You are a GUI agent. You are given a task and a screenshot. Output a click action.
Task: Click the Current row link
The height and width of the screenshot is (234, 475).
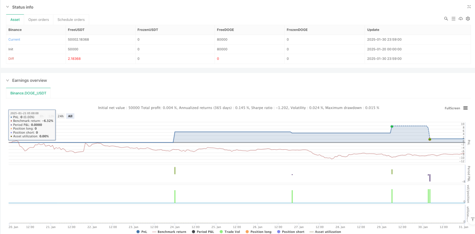(14, 39)
